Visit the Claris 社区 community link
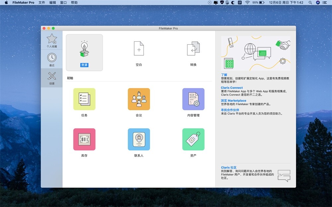The image size is (332, 207). pyautogui.click(x=229, y=168)
